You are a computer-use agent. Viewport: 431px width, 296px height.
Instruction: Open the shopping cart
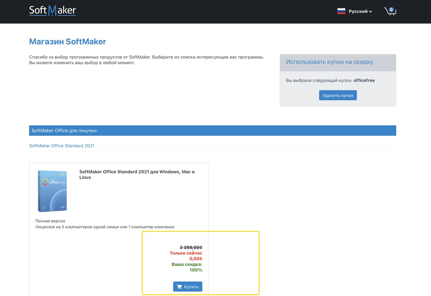[x=390, y=11]
